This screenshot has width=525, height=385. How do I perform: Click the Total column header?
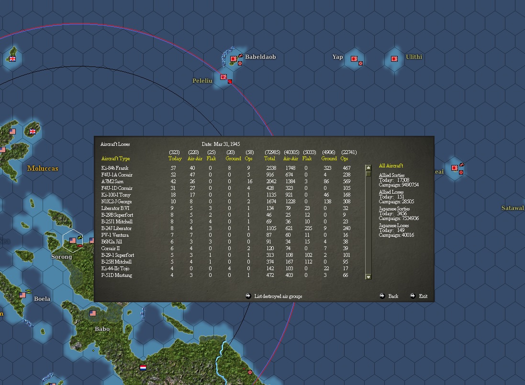[269, 159]
